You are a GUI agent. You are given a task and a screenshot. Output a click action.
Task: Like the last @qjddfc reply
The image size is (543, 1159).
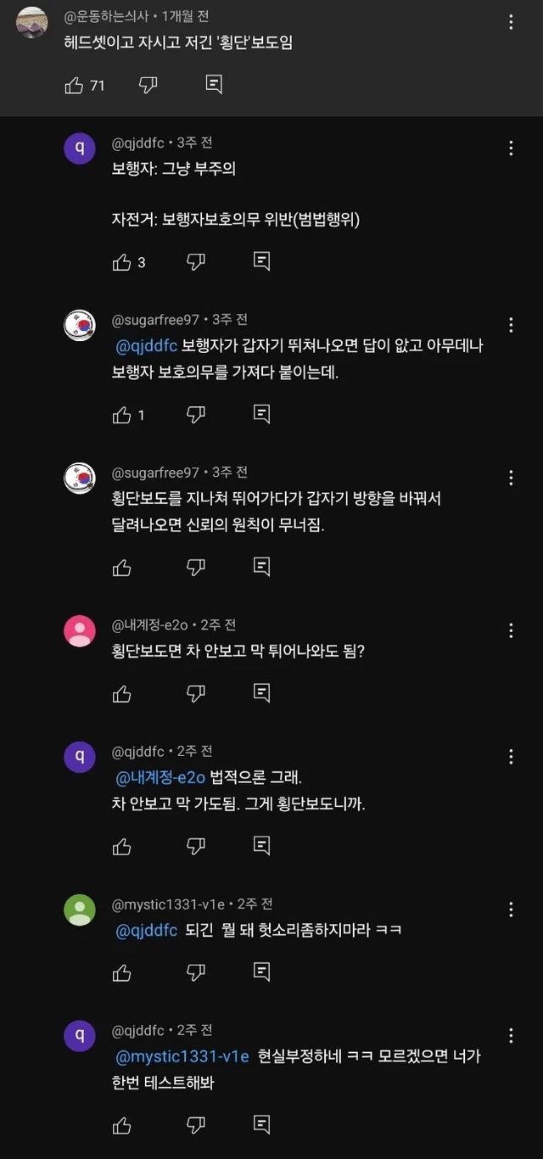pyautogui.click(x=122, y=1126)
